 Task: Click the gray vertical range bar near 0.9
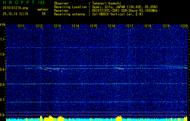pyautogui.click(x=6, y=70)
